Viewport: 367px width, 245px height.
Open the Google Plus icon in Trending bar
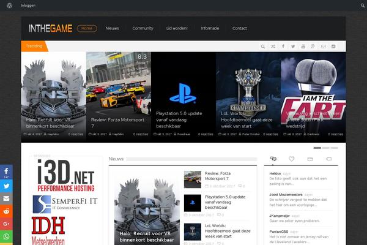pos(313,46)
